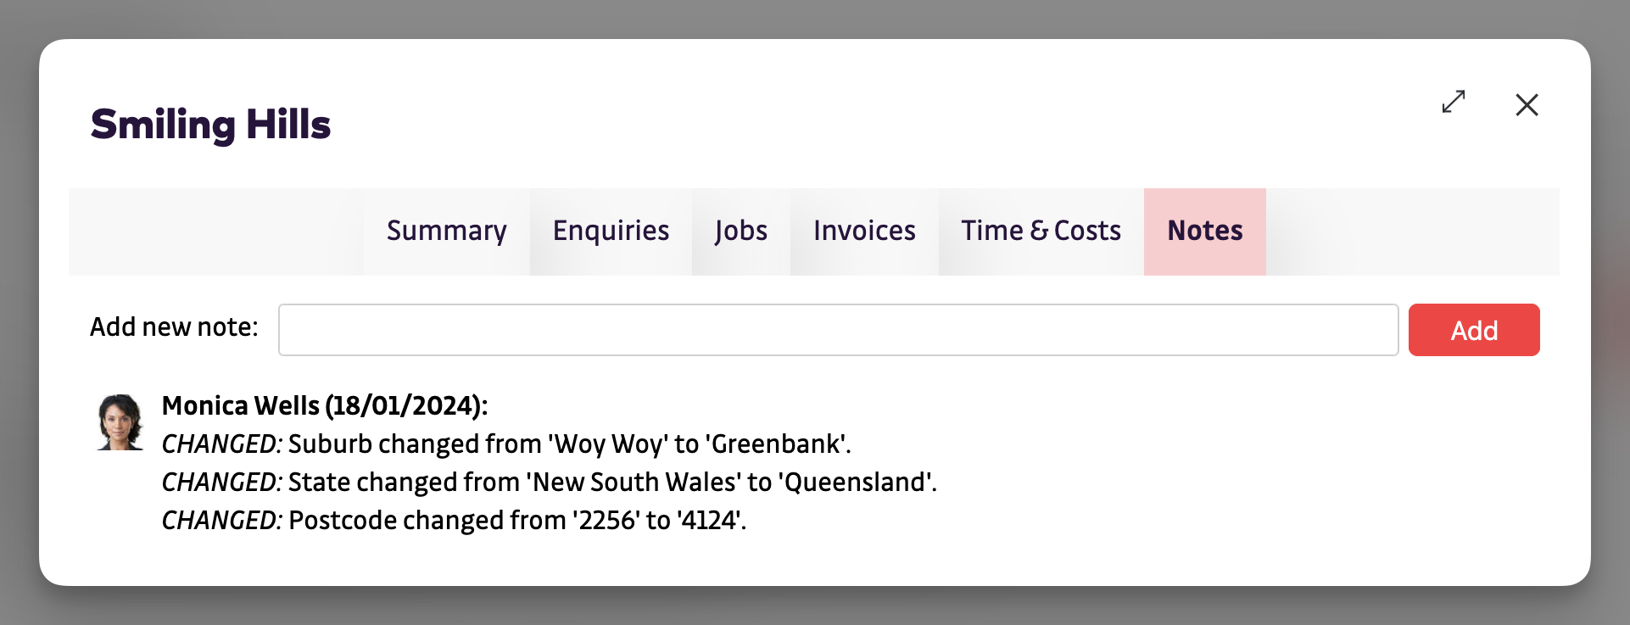Go to the Jobs tab

click(x=740, y=231)
